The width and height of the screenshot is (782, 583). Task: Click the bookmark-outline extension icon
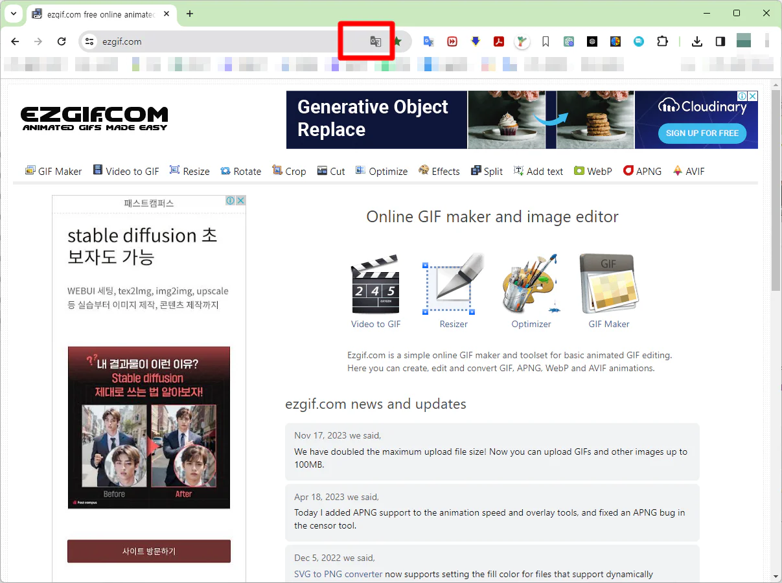(x=546, y=41)
